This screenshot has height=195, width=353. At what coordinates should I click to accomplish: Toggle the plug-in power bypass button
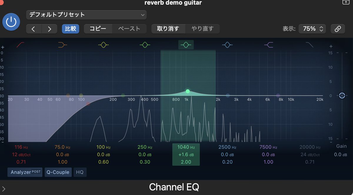[x=11, y=22]
